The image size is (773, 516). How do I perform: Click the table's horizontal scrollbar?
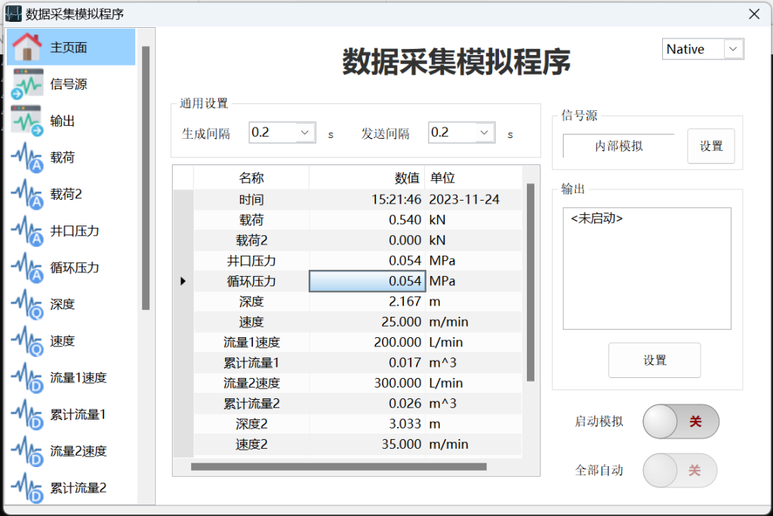coord(338,467)
